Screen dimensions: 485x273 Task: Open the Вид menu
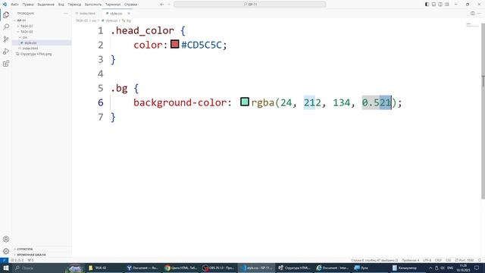tap(61, 5)
